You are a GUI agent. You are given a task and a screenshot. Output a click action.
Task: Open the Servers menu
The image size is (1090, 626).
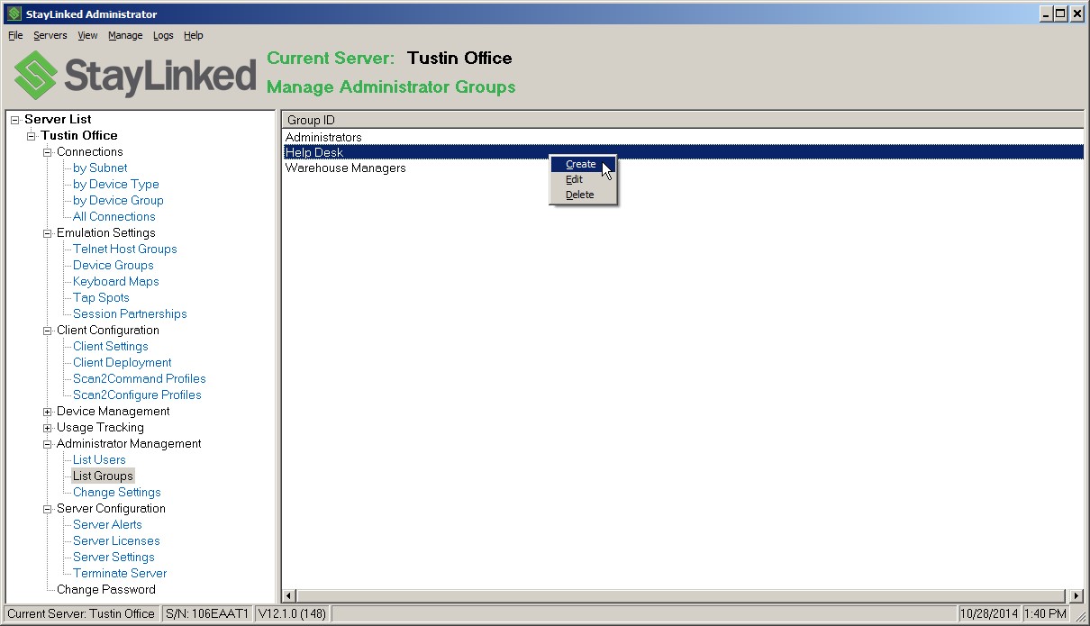tap(50, 35)
